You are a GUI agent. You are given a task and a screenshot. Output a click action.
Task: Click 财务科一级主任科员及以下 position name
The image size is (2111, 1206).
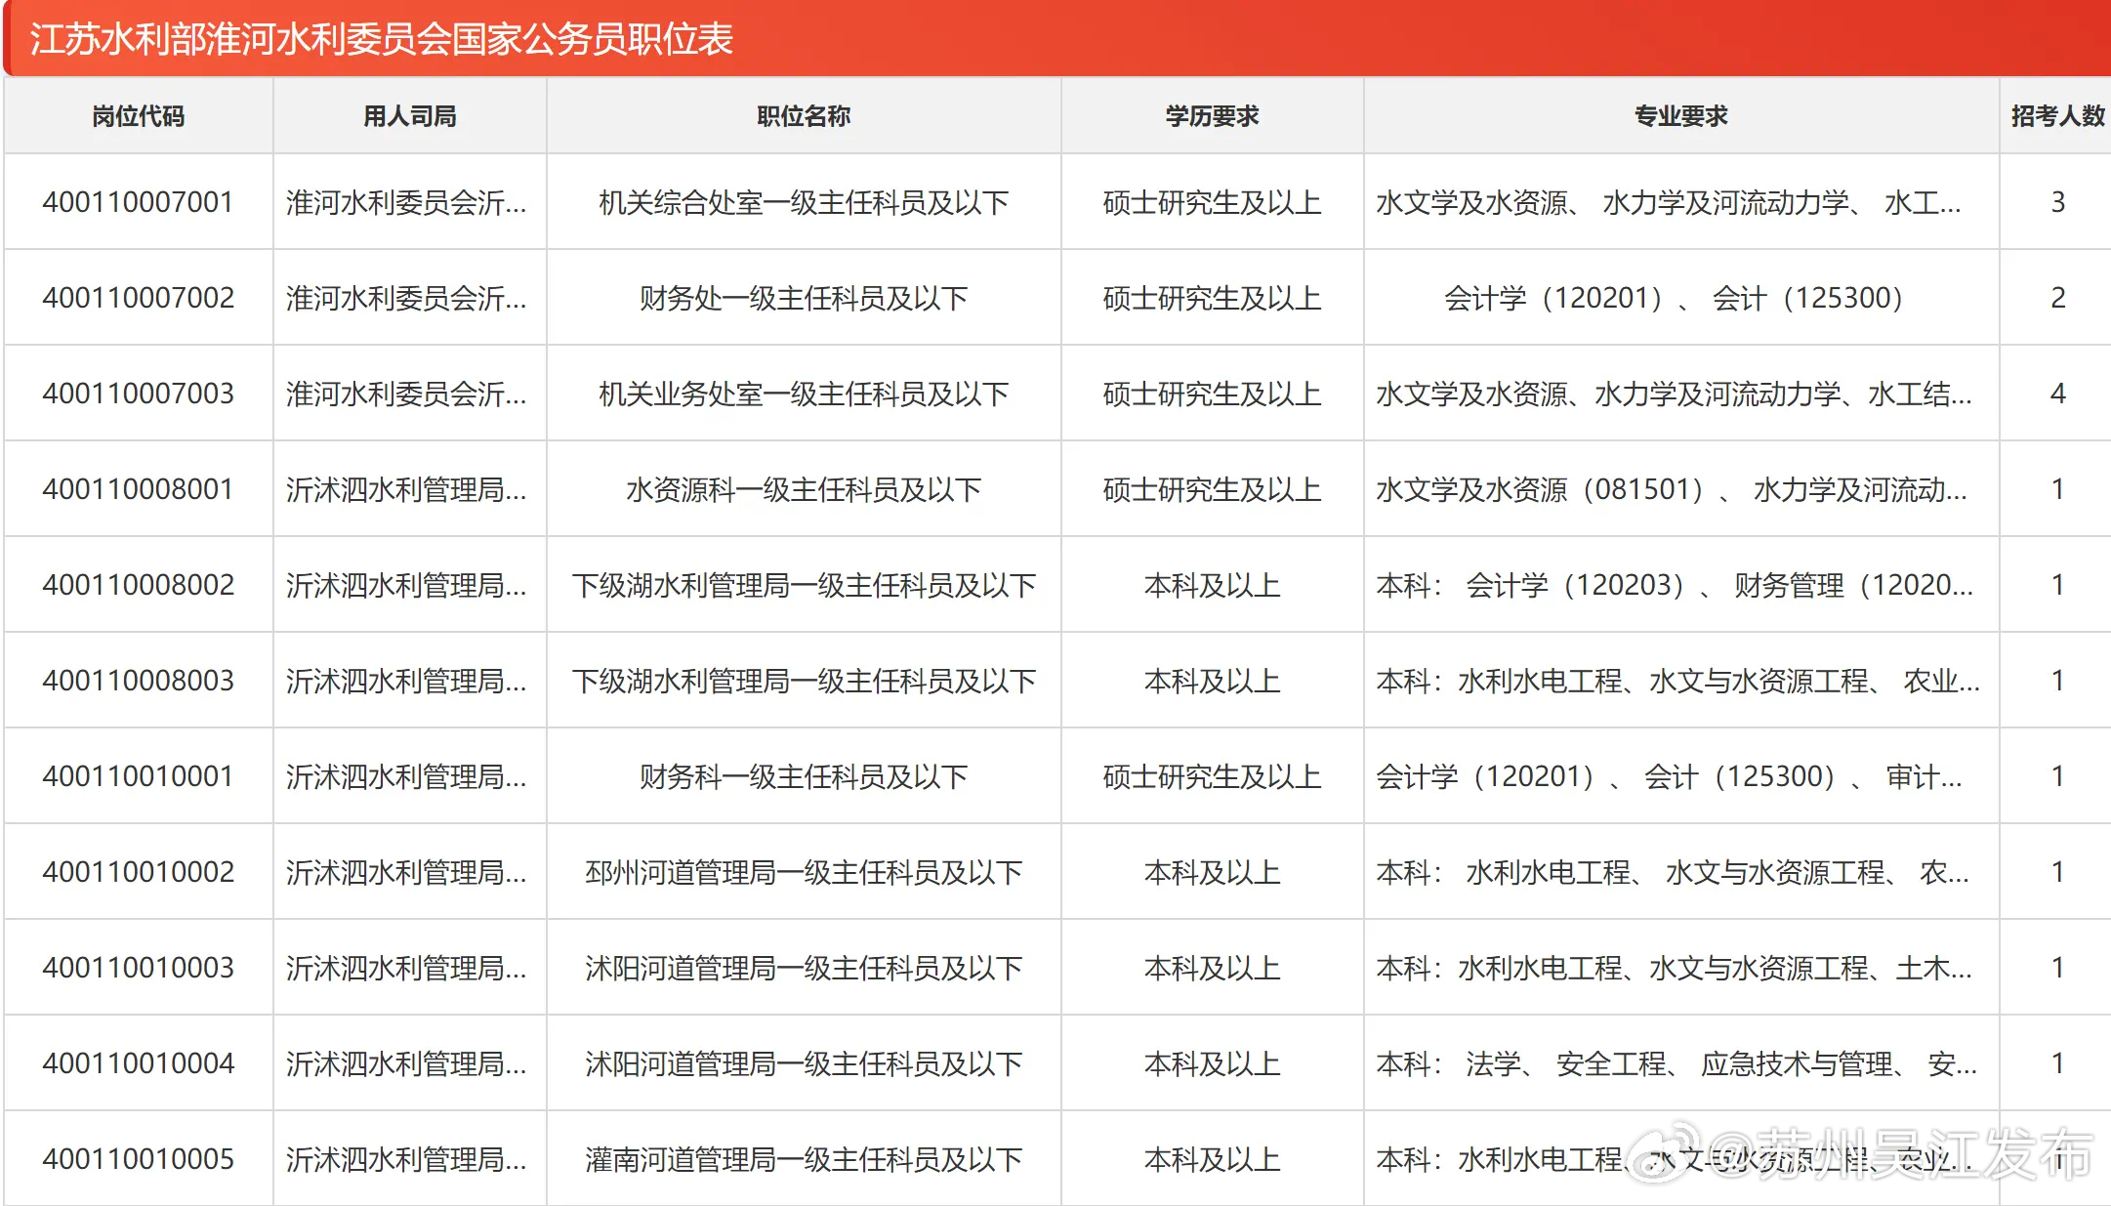pos(804,776)
